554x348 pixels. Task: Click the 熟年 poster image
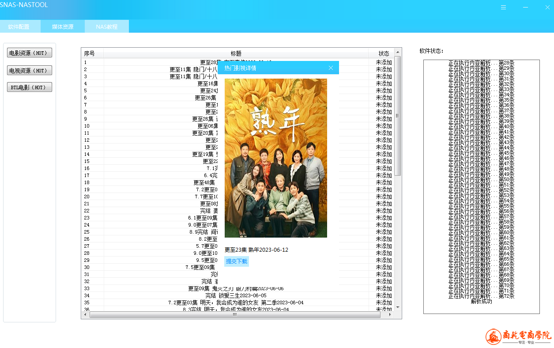276,158
